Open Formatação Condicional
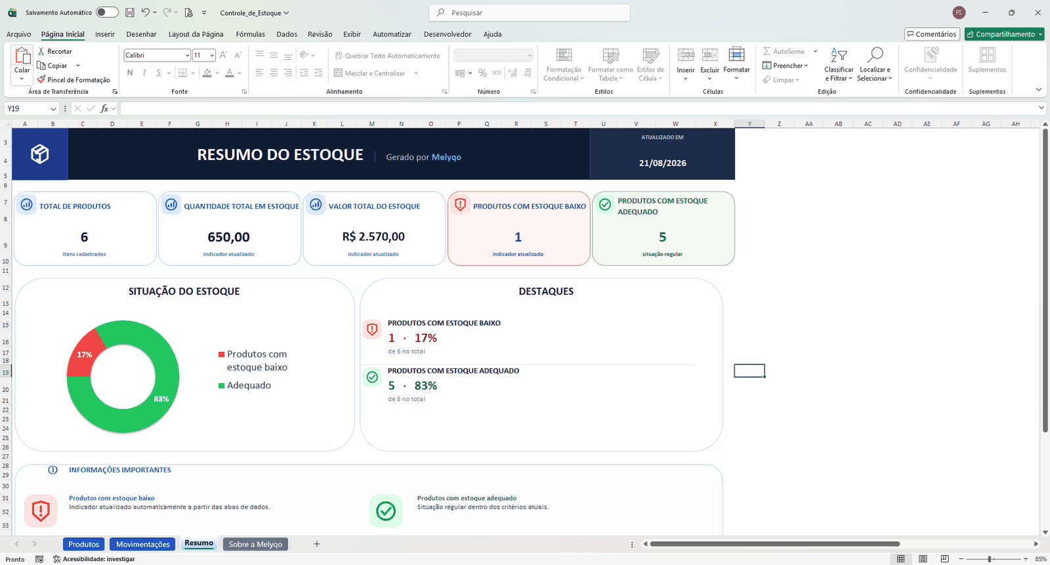This screenshot has height=565, width=1050. [x=564, y=64]
